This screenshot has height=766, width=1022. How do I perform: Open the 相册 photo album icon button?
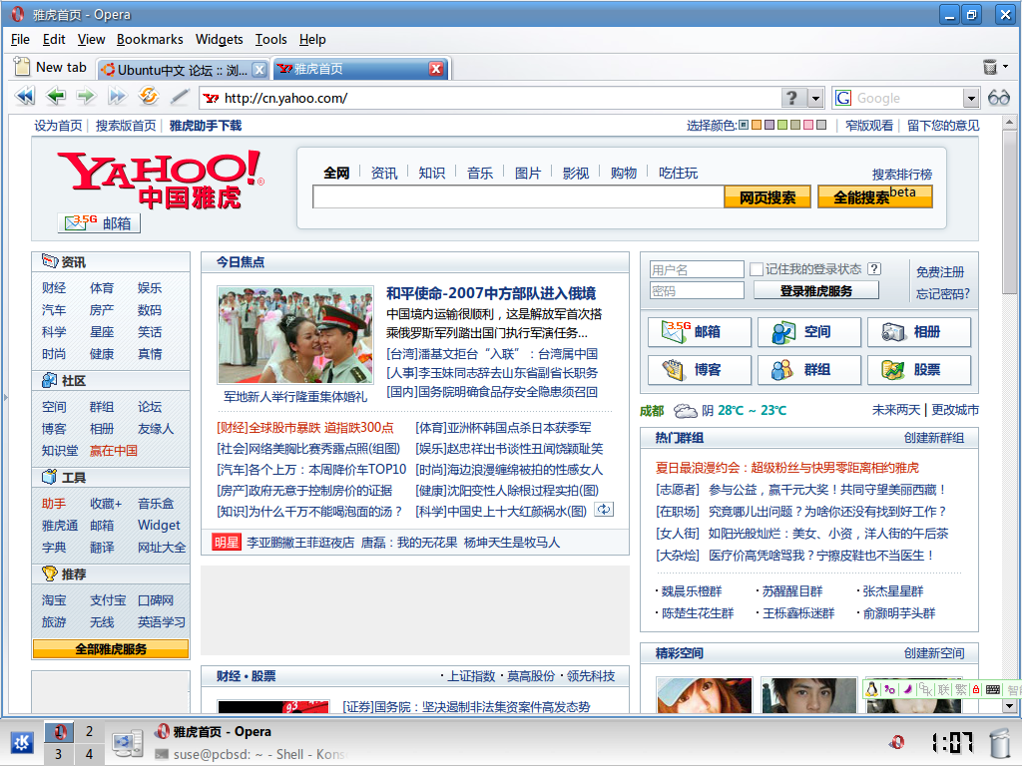pos(918,332)
